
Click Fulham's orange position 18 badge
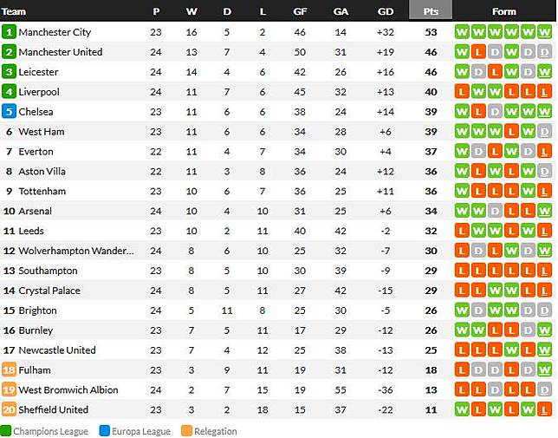click(9, 370)
